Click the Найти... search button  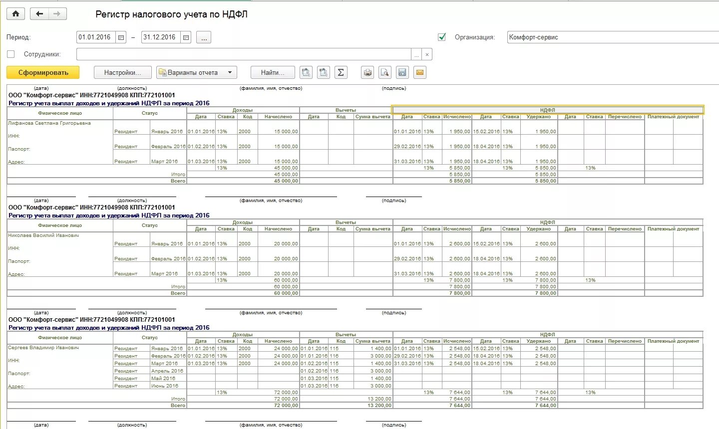click(x=273, y=72)
